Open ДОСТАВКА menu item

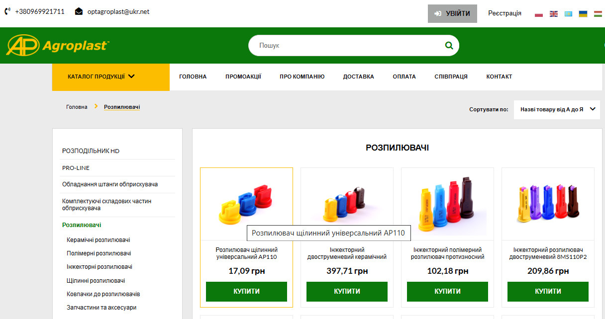coord(359,77)
